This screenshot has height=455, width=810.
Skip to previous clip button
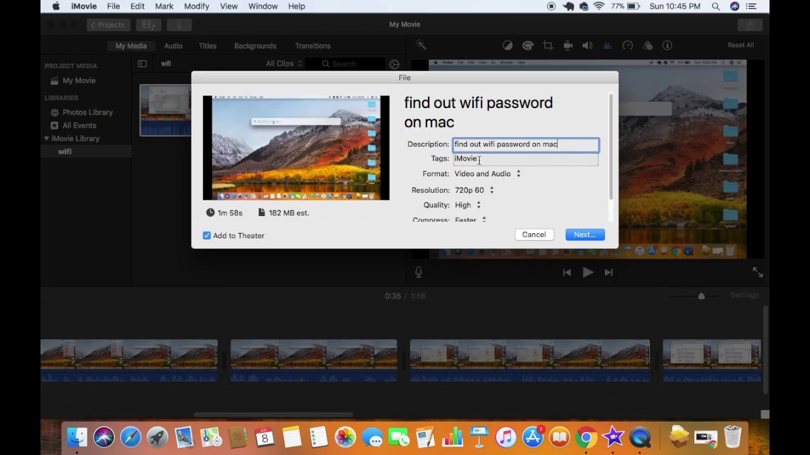(x=567, y=272)
